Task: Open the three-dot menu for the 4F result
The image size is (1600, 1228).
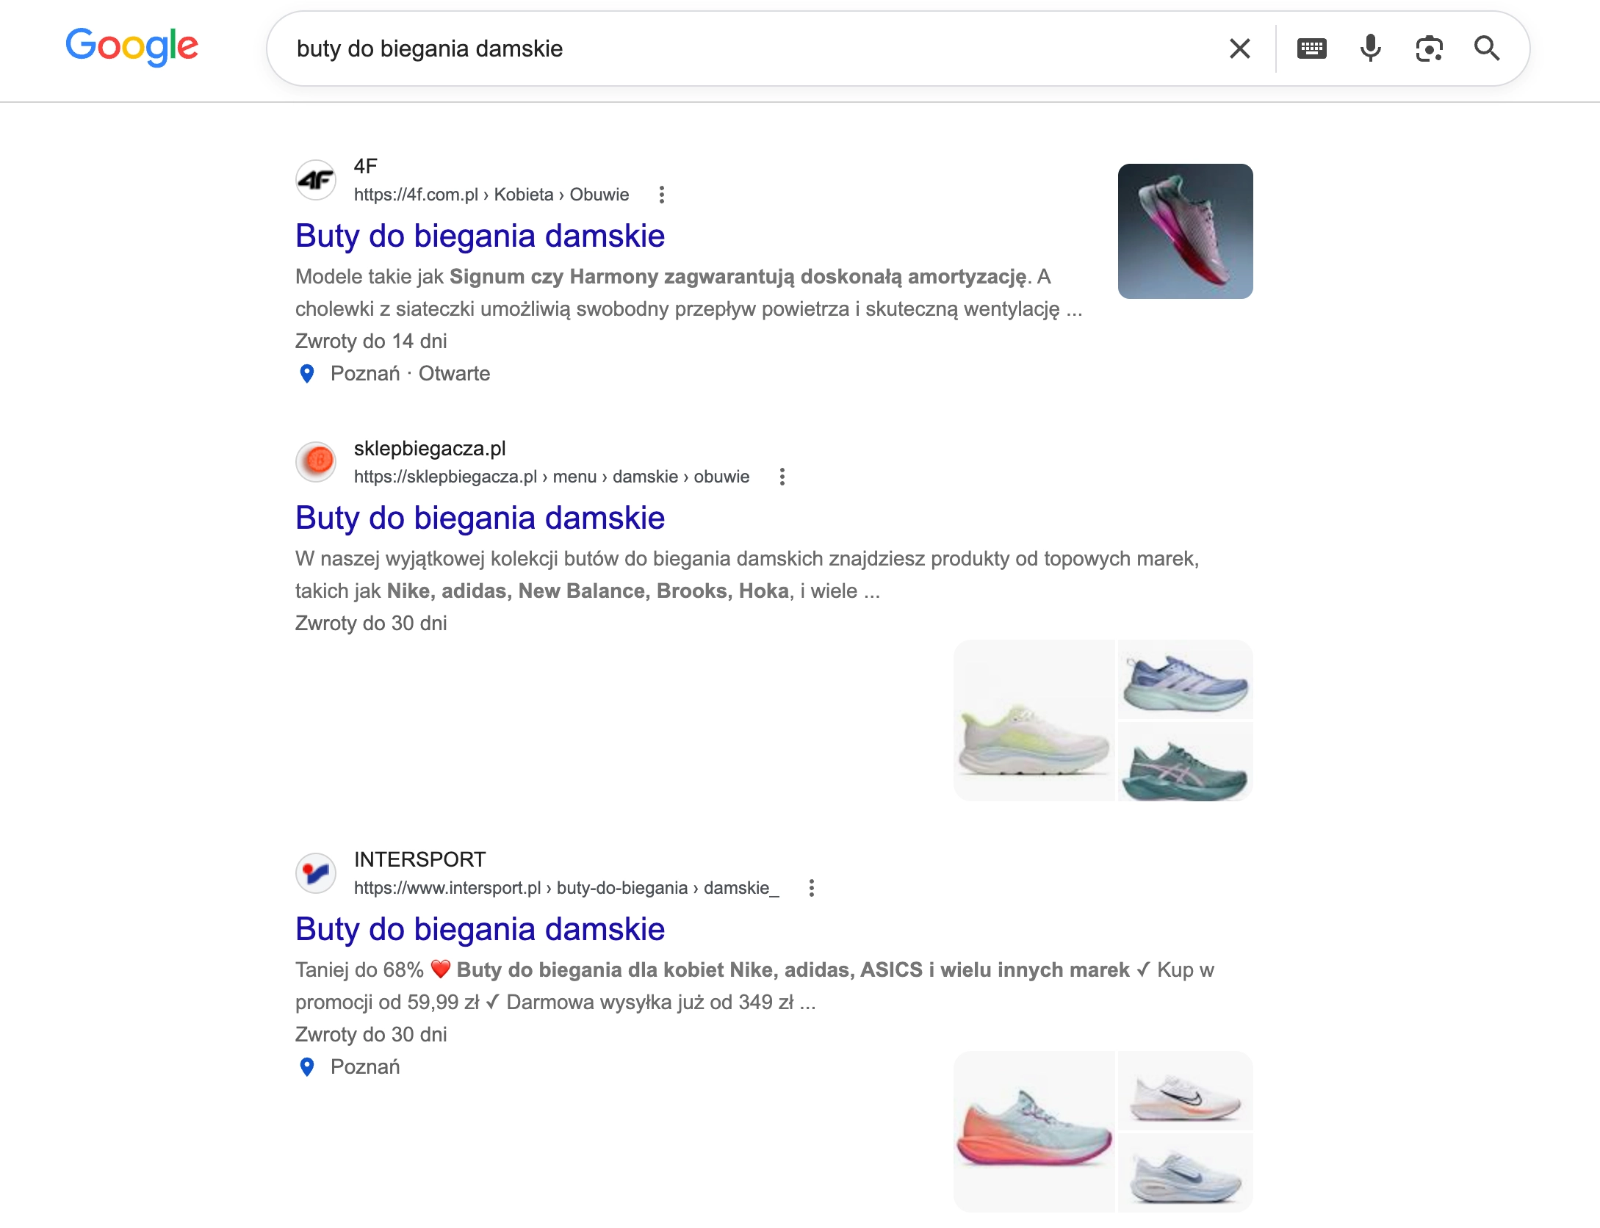Action: 662,195
